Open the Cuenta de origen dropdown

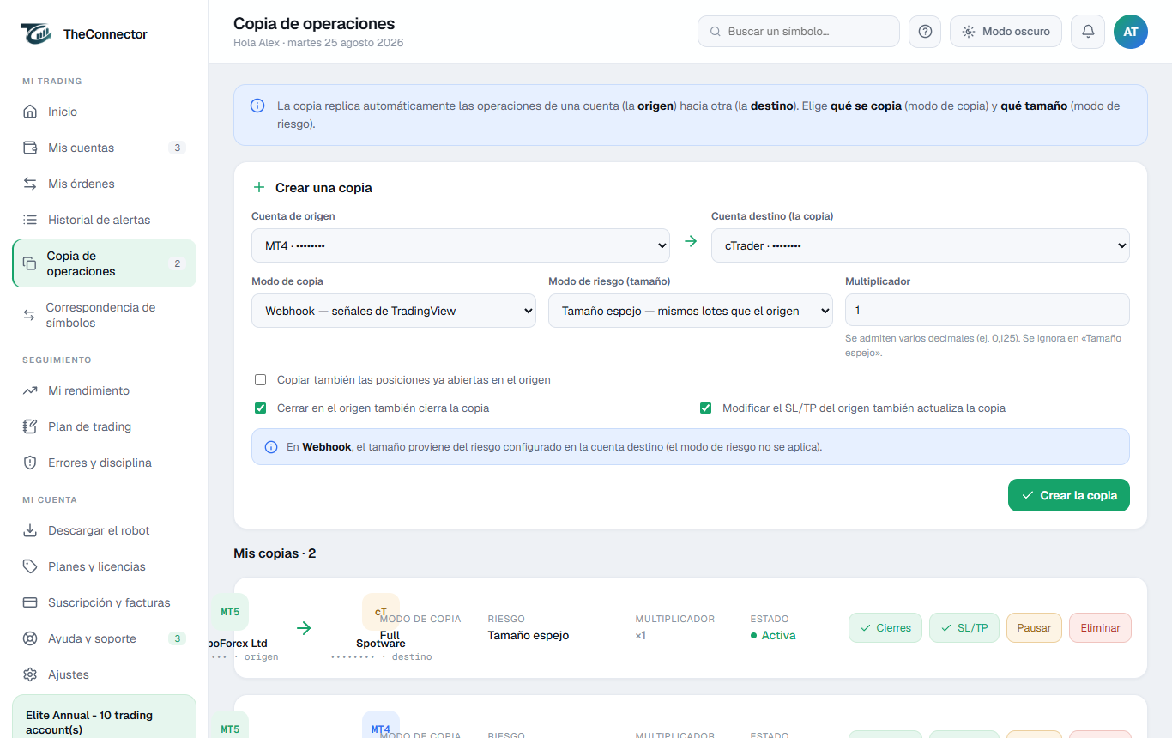pyautogui.click(x=461, y=245)
